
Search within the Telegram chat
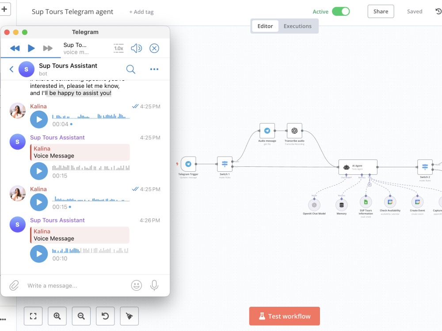pyautogui.click(x=131, y=69)
